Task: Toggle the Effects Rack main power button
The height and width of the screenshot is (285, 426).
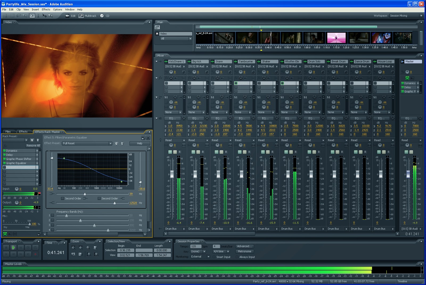Action: click(5, 234)
